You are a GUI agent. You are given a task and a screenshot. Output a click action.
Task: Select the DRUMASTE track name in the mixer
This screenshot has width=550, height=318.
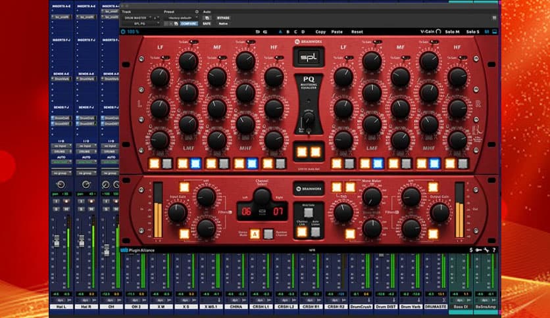click(x=436, y=307)
